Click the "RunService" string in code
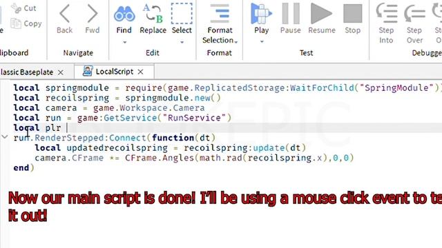 [194, 118]
